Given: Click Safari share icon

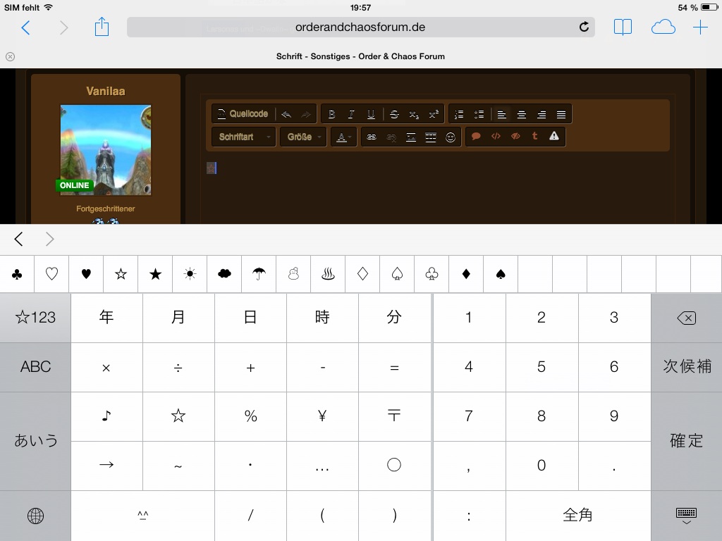Looking at the screenshot, I should [x=102, y=27].
